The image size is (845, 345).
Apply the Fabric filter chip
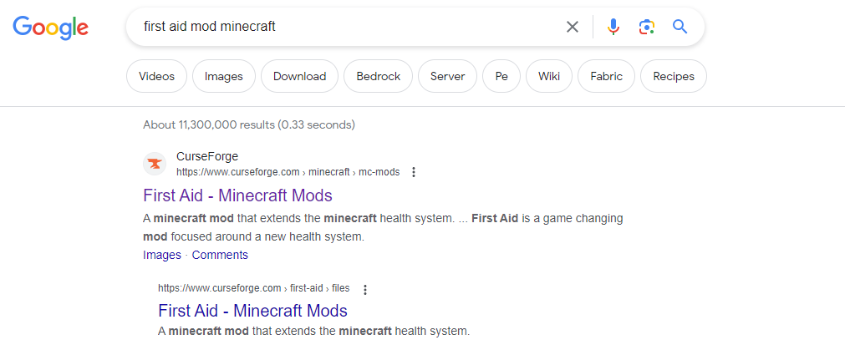click(x=606, y=76)
